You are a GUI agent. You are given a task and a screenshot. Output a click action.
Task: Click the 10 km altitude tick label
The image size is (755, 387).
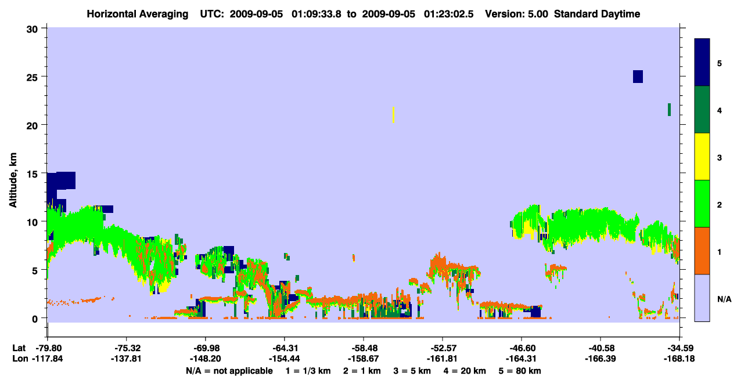[34, 222]
